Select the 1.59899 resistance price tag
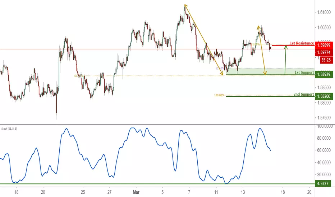This screenshot has width=335, height=197. click(x=323, y=45)
